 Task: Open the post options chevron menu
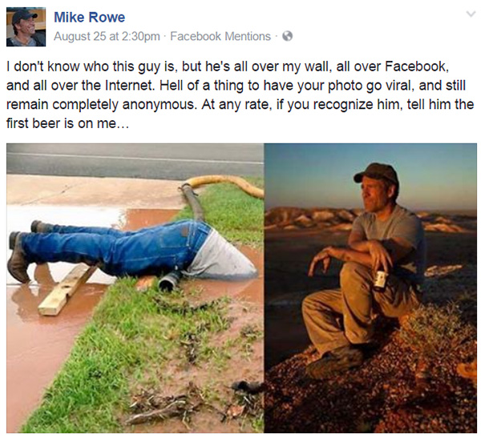click(x=471, y=14)
